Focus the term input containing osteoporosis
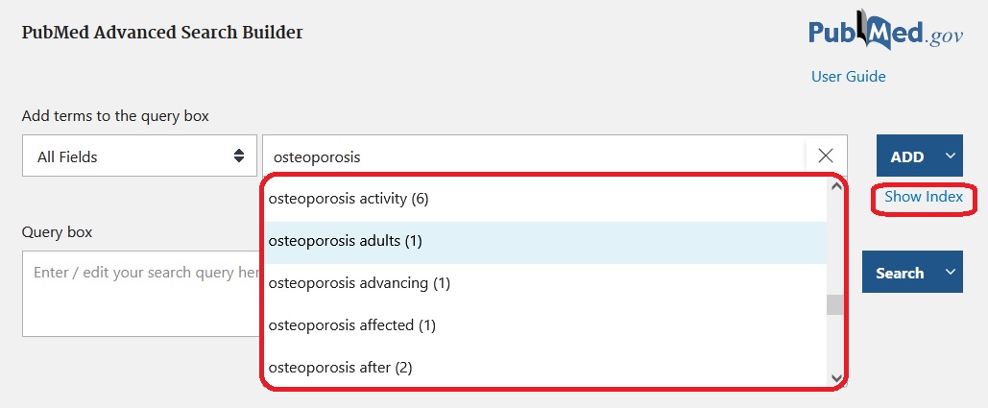This screenshot has width=988, height=408. pos(533,156)
